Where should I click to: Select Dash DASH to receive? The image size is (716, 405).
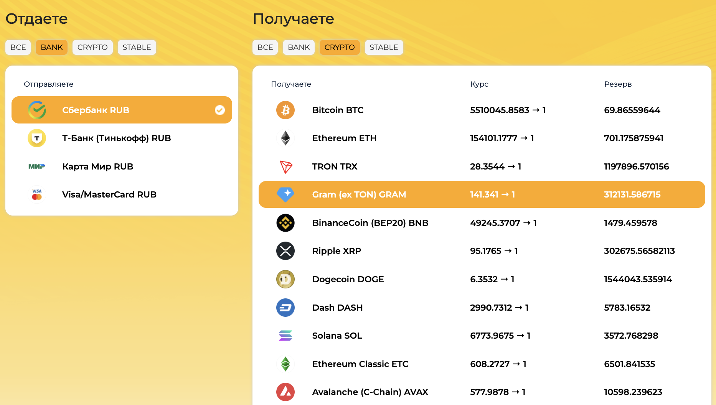point(482,308)
